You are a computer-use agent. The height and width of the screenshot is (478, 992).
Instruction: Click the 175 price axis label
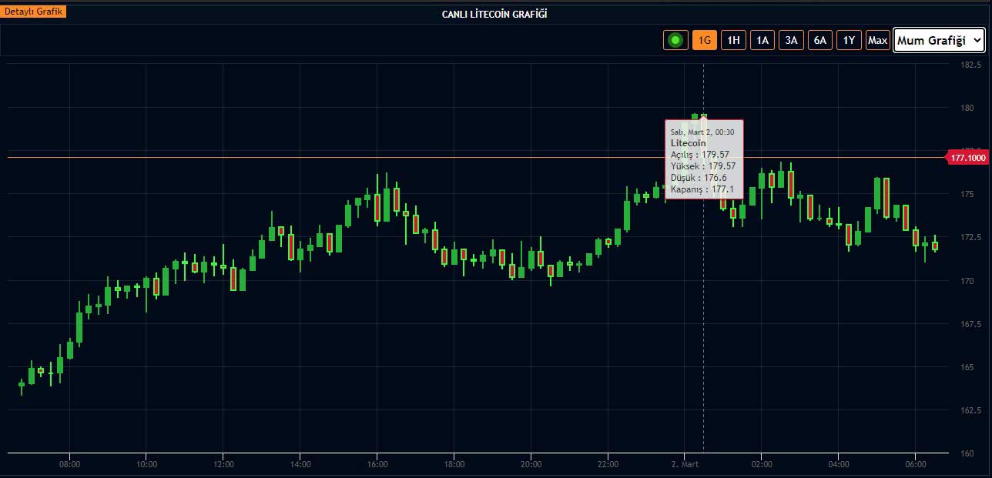(x=967, y=194)
